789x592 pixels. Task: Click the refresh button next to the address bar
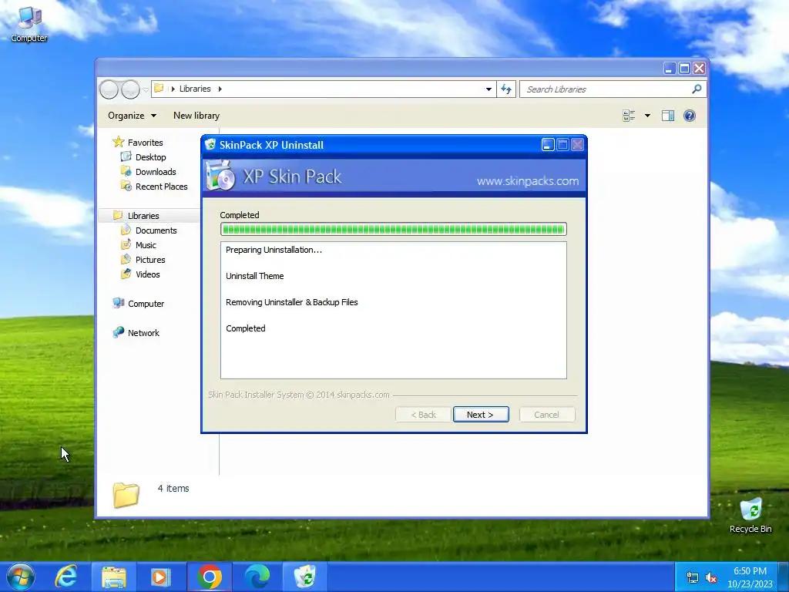[x=506, y=89]
